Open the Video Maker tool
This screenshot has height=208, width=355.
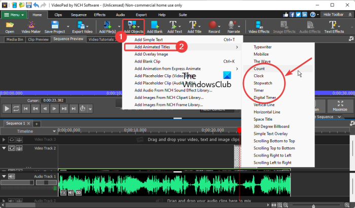(32, 26)
